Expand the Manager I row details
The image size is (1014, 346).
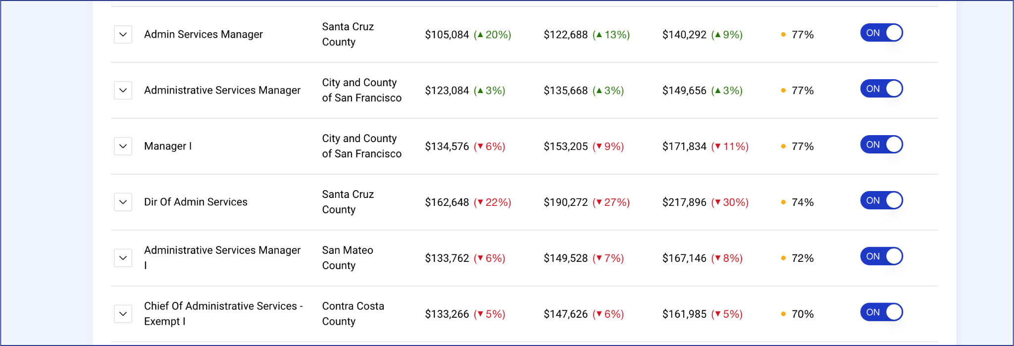tap(123, 147)
